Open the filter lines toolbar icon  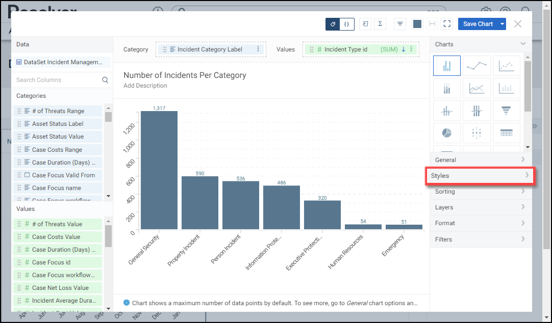pos(400,24)
